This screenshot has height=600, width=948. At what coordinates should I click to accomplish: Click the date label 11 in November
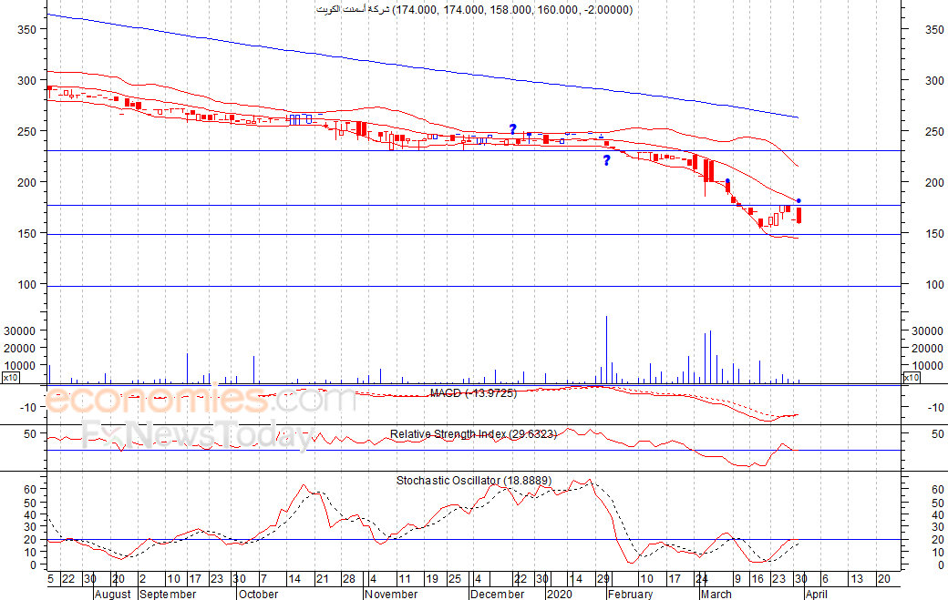(x=405, y=579)
